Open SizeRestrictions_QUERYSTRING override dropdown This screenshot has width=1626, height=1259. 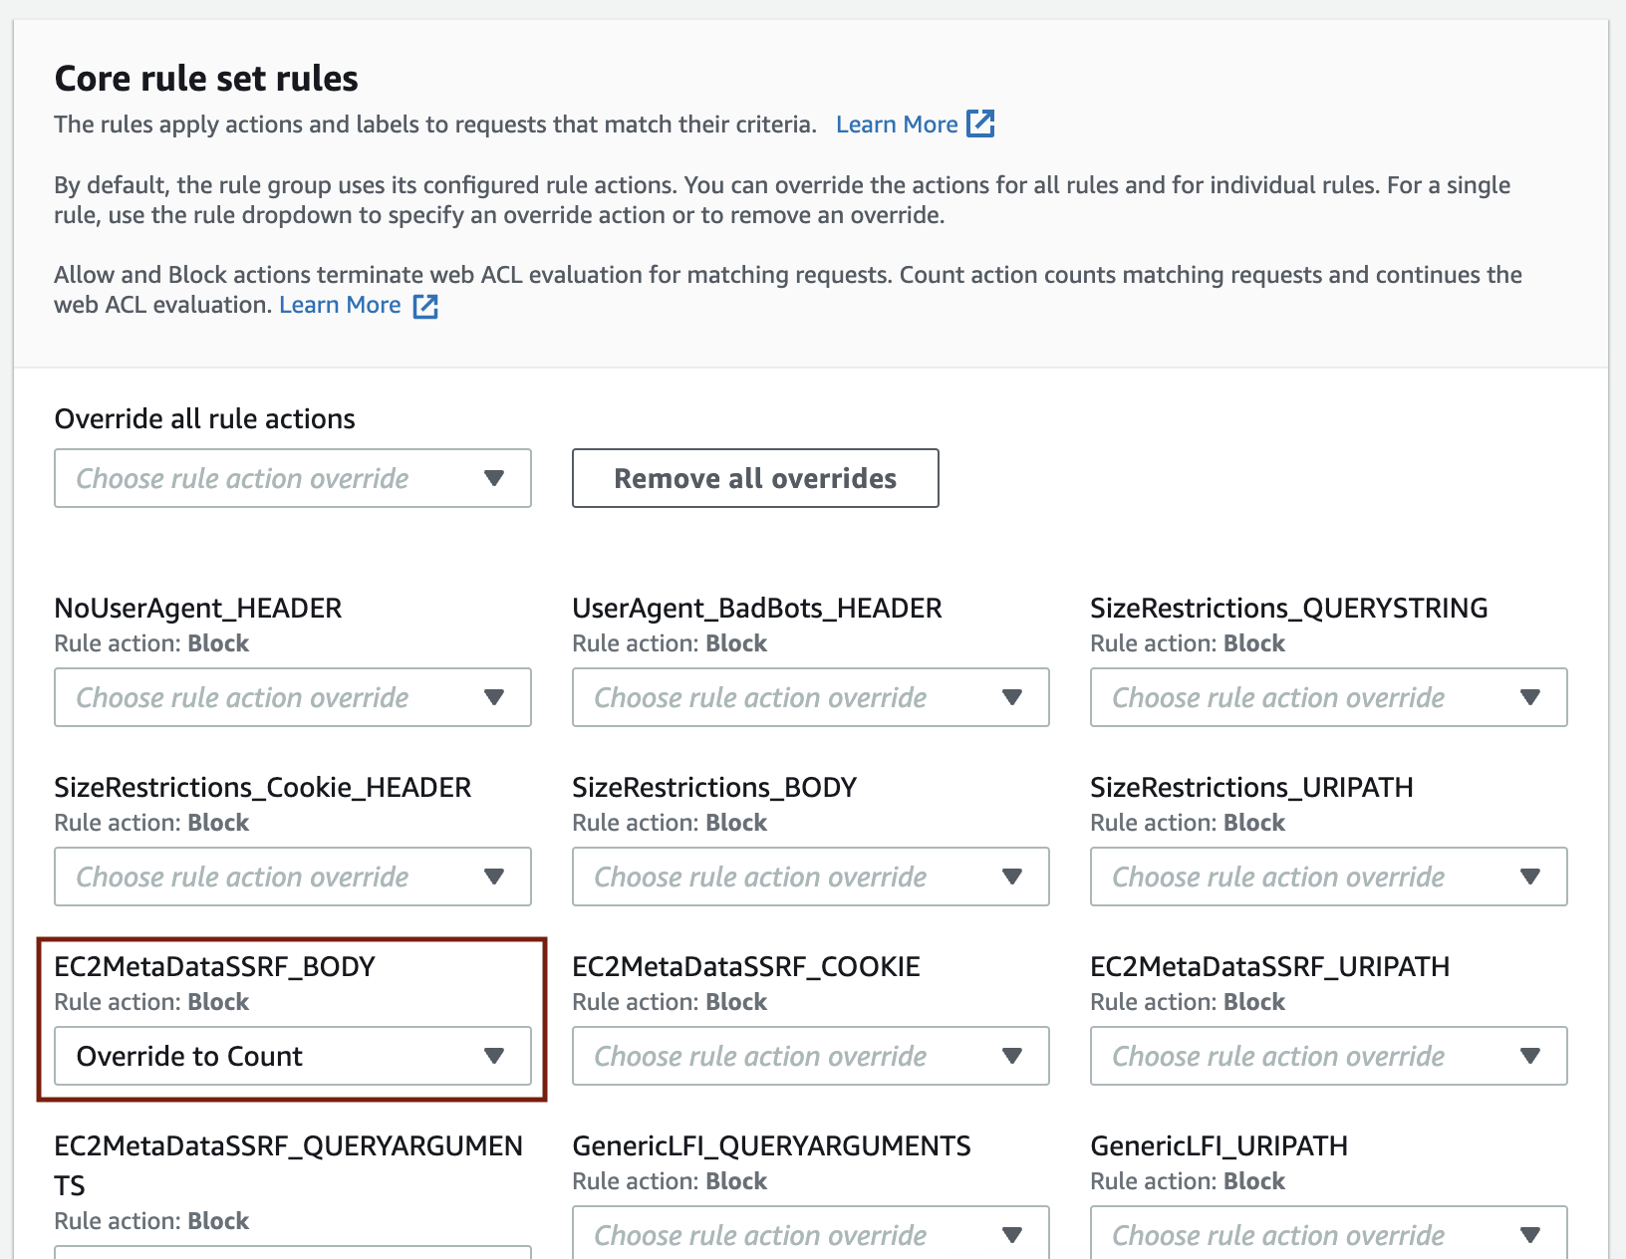point(1328,697)
